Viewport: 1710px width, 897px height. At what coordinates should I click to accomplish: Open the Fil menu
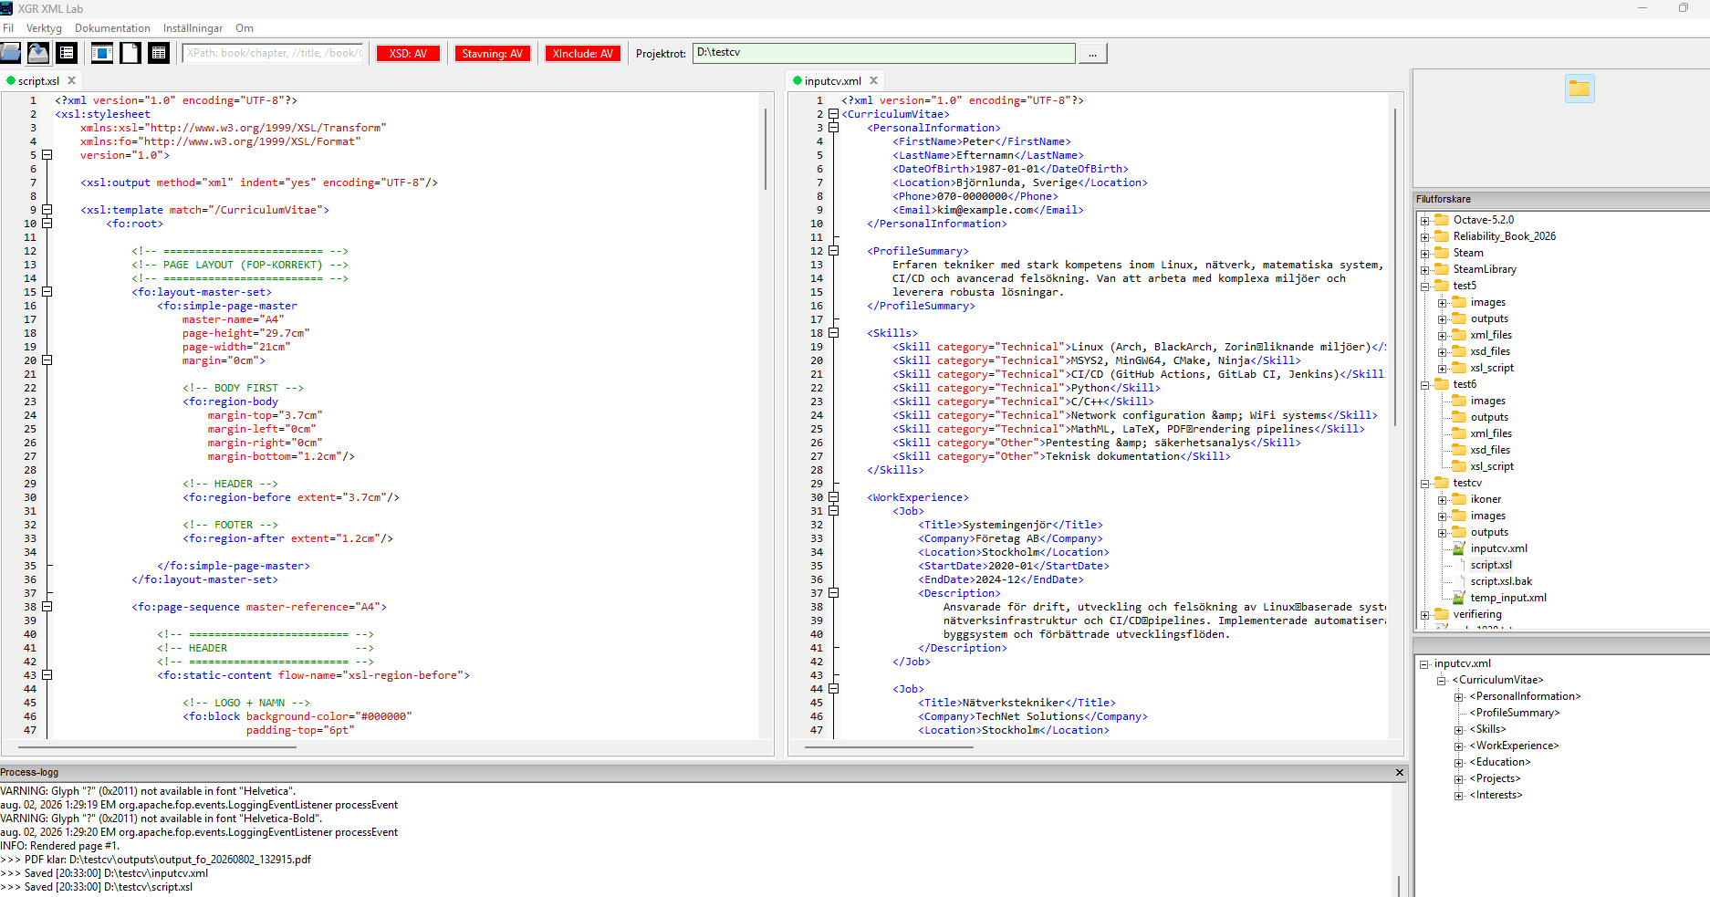[x=8, y=28]
